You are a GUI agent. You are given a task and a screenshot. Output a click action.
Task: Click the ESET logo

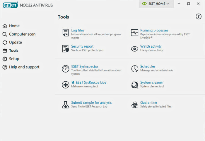coord(10,5)
